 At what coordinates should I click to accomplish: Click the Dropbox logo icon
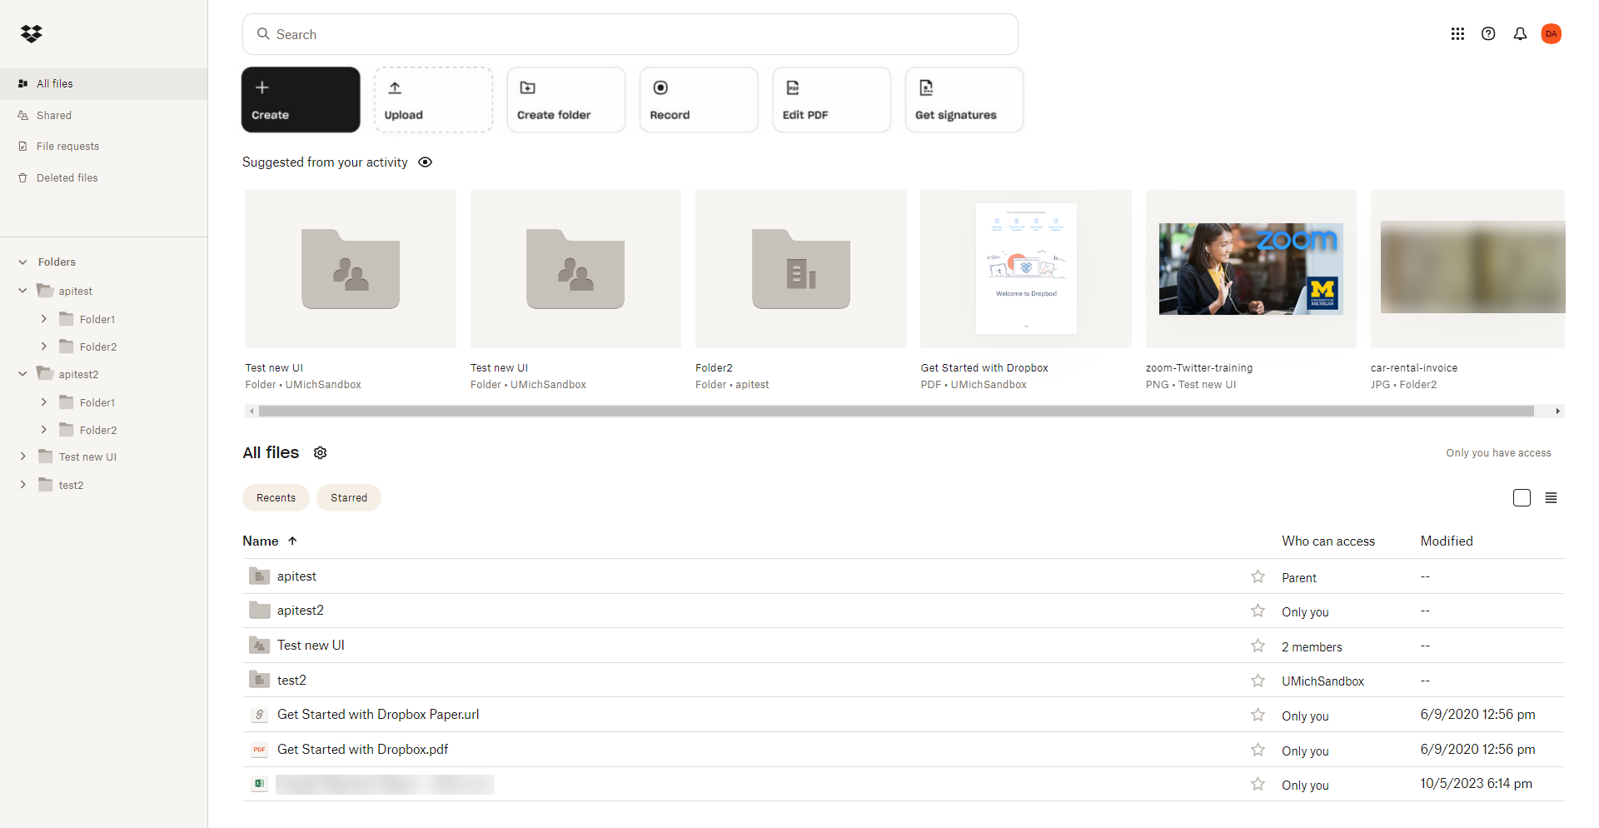point(32,33)
